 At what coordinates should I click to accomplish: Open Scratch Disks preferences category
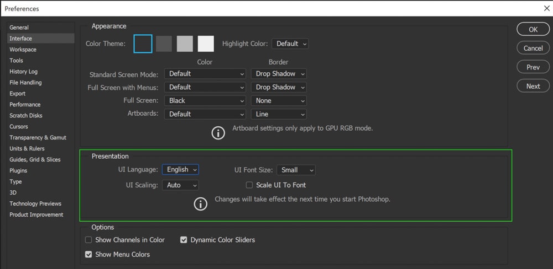click(x=40, y=115)
